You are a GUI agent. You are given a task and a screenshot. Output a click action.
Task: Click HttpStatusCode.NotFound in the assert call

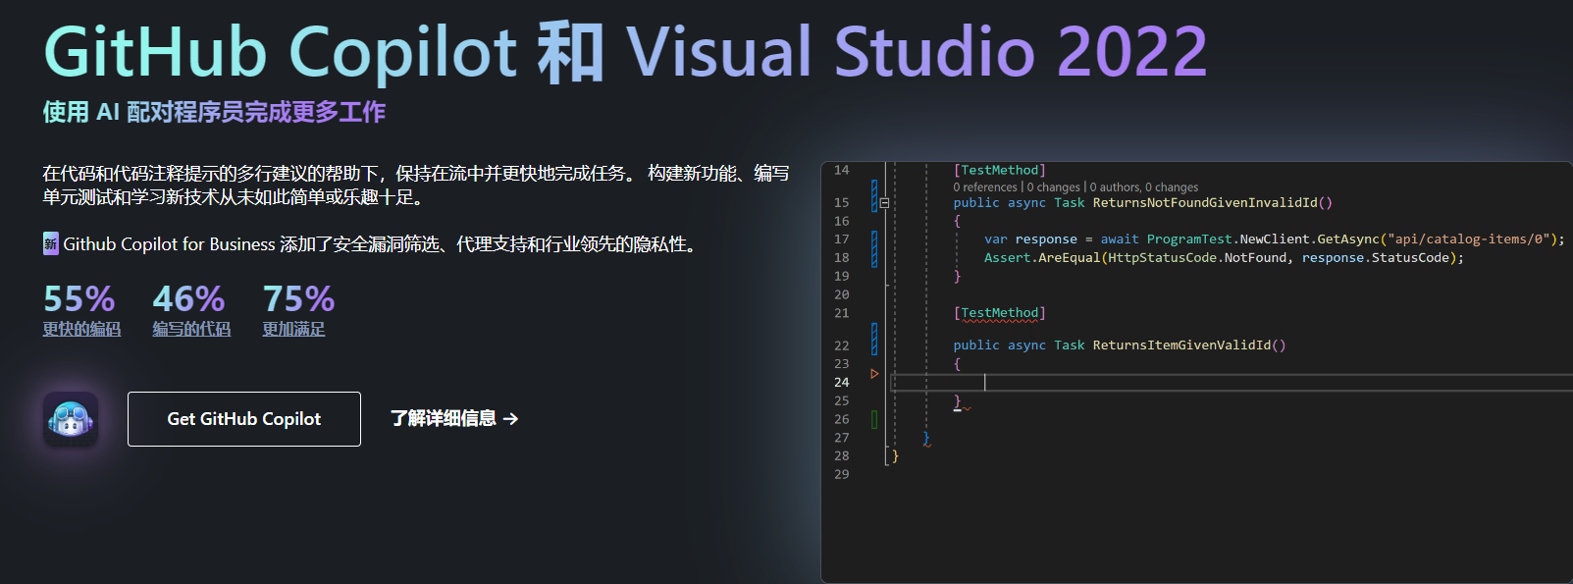tap(1197, 258)
